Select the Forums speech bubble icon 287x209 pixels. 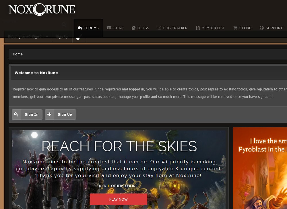click(x=79, y=28)
